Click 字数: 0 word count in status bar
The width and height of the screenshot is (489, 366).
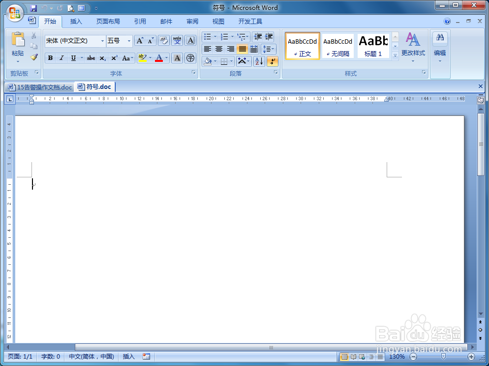[x=51, y=356]
